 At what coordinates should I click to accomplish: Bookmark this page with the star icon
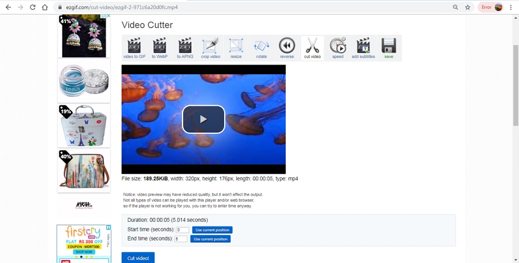click(x=468, y=7)
